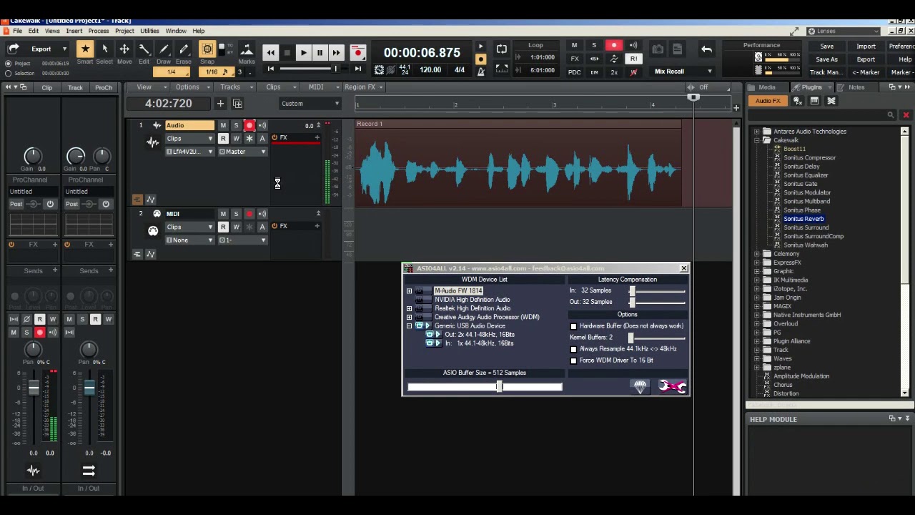Open the Marks tool
Image resolution: width=915 pixels, height=515 pixels.
(x=247, y=49)
